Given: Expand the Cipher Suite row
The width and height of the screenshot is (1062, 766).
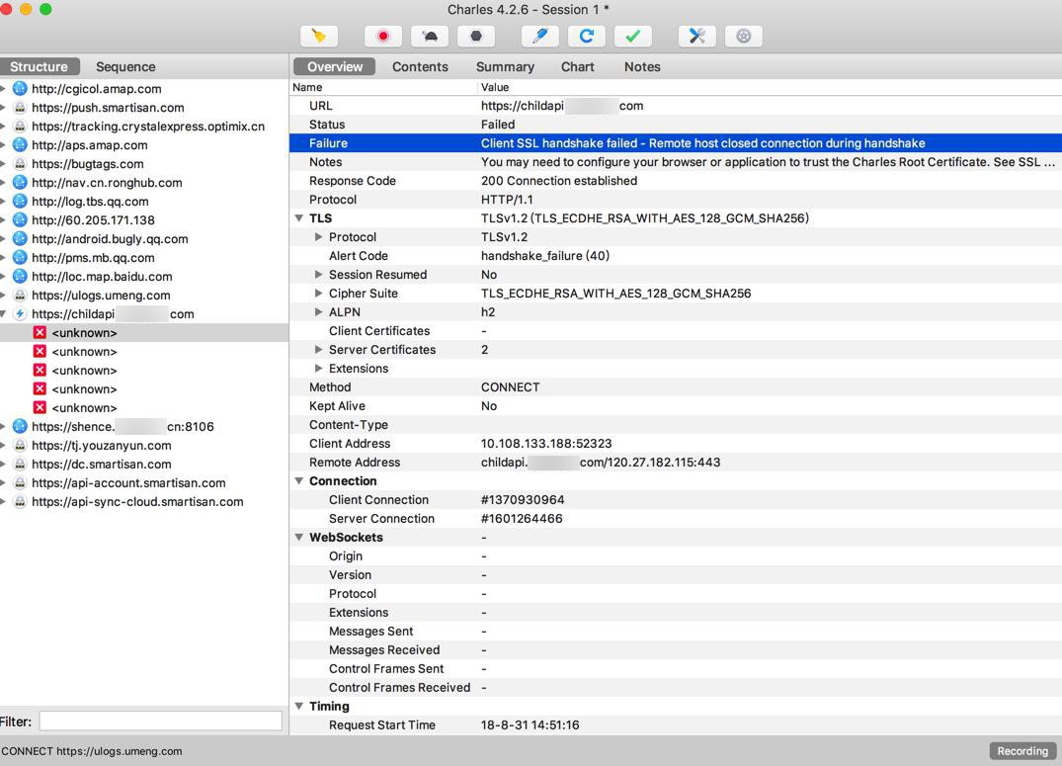Looking at the screenshot, I should pos(318,294).
